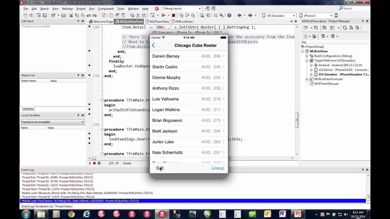Switch to the Welcome Page tab
Screen dimensions: 390x219
(101, 22)
